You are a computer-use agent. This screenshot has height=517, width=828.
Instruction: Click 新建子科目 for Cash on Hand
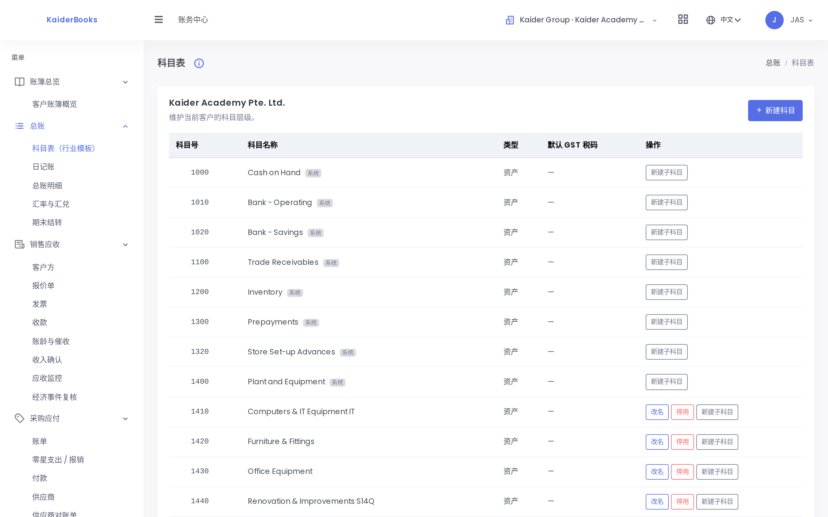pyautogui.click(x=666, y=172)
